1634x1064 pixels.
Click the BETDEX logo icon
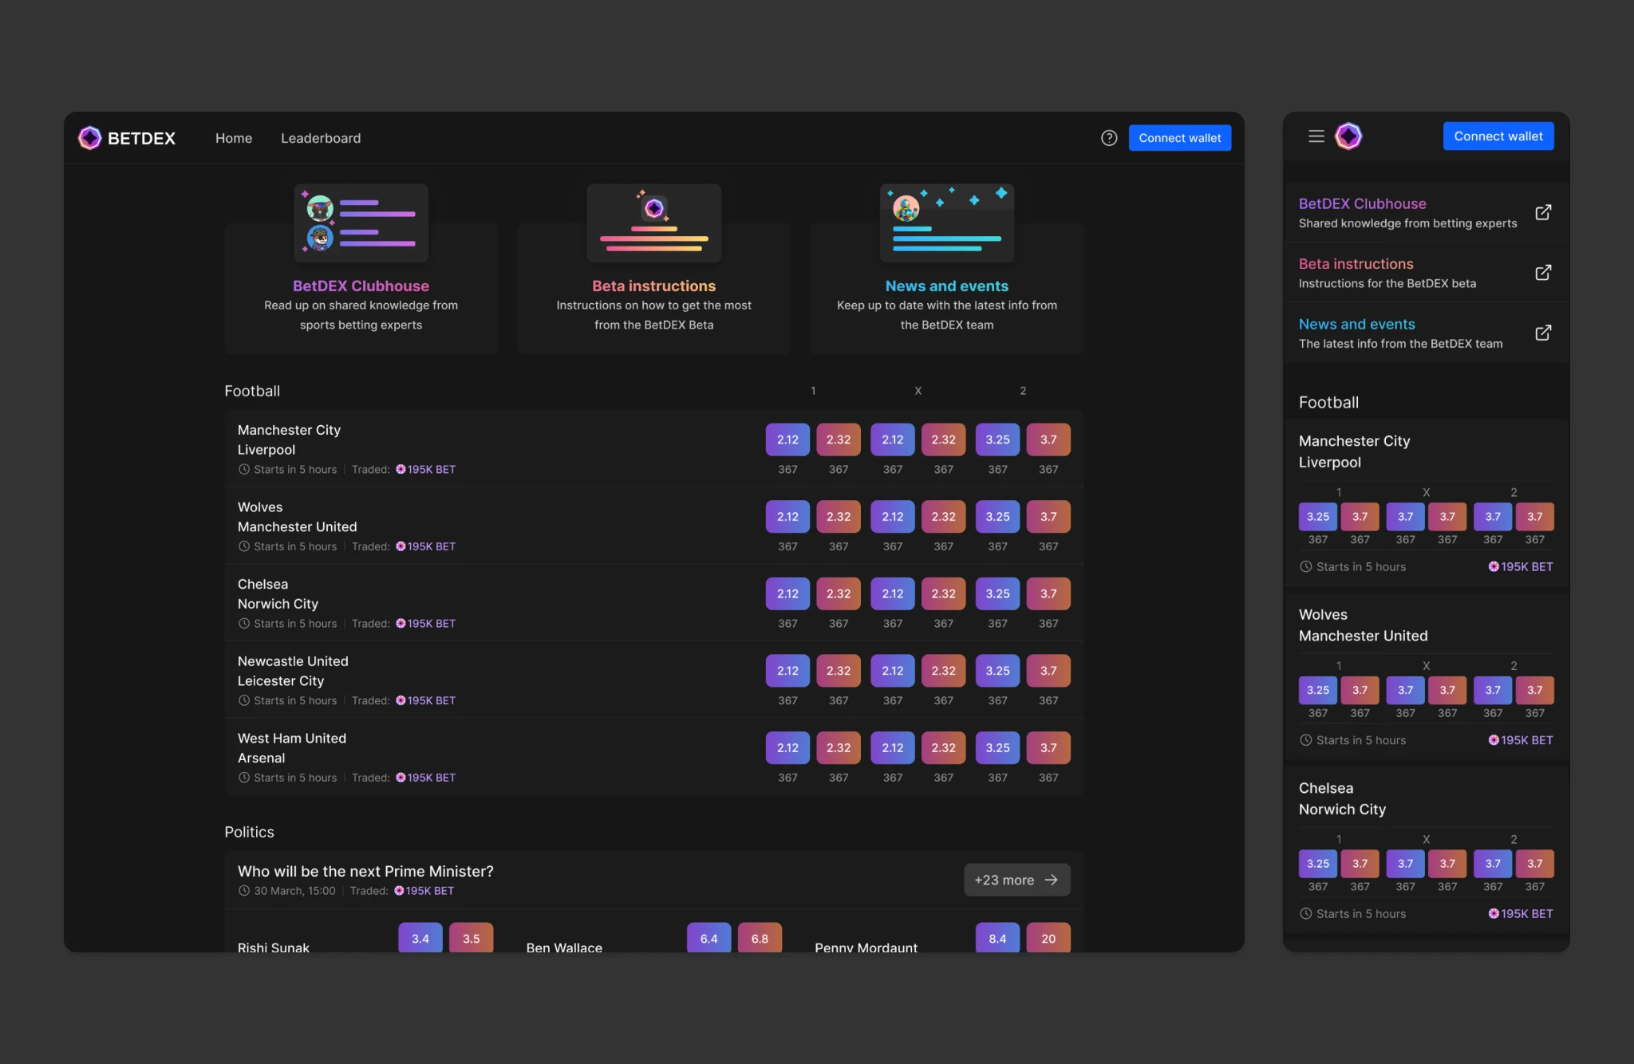[90, 137]
